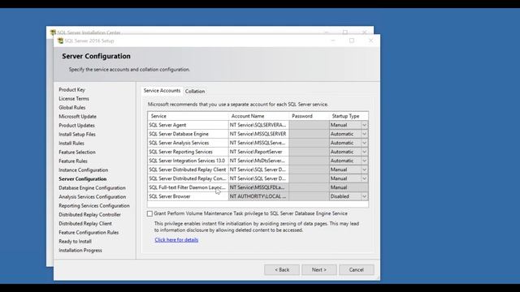Open Startup Type dropdown for SQL Server Browser
520x292 pixels.
coord(364,196)
